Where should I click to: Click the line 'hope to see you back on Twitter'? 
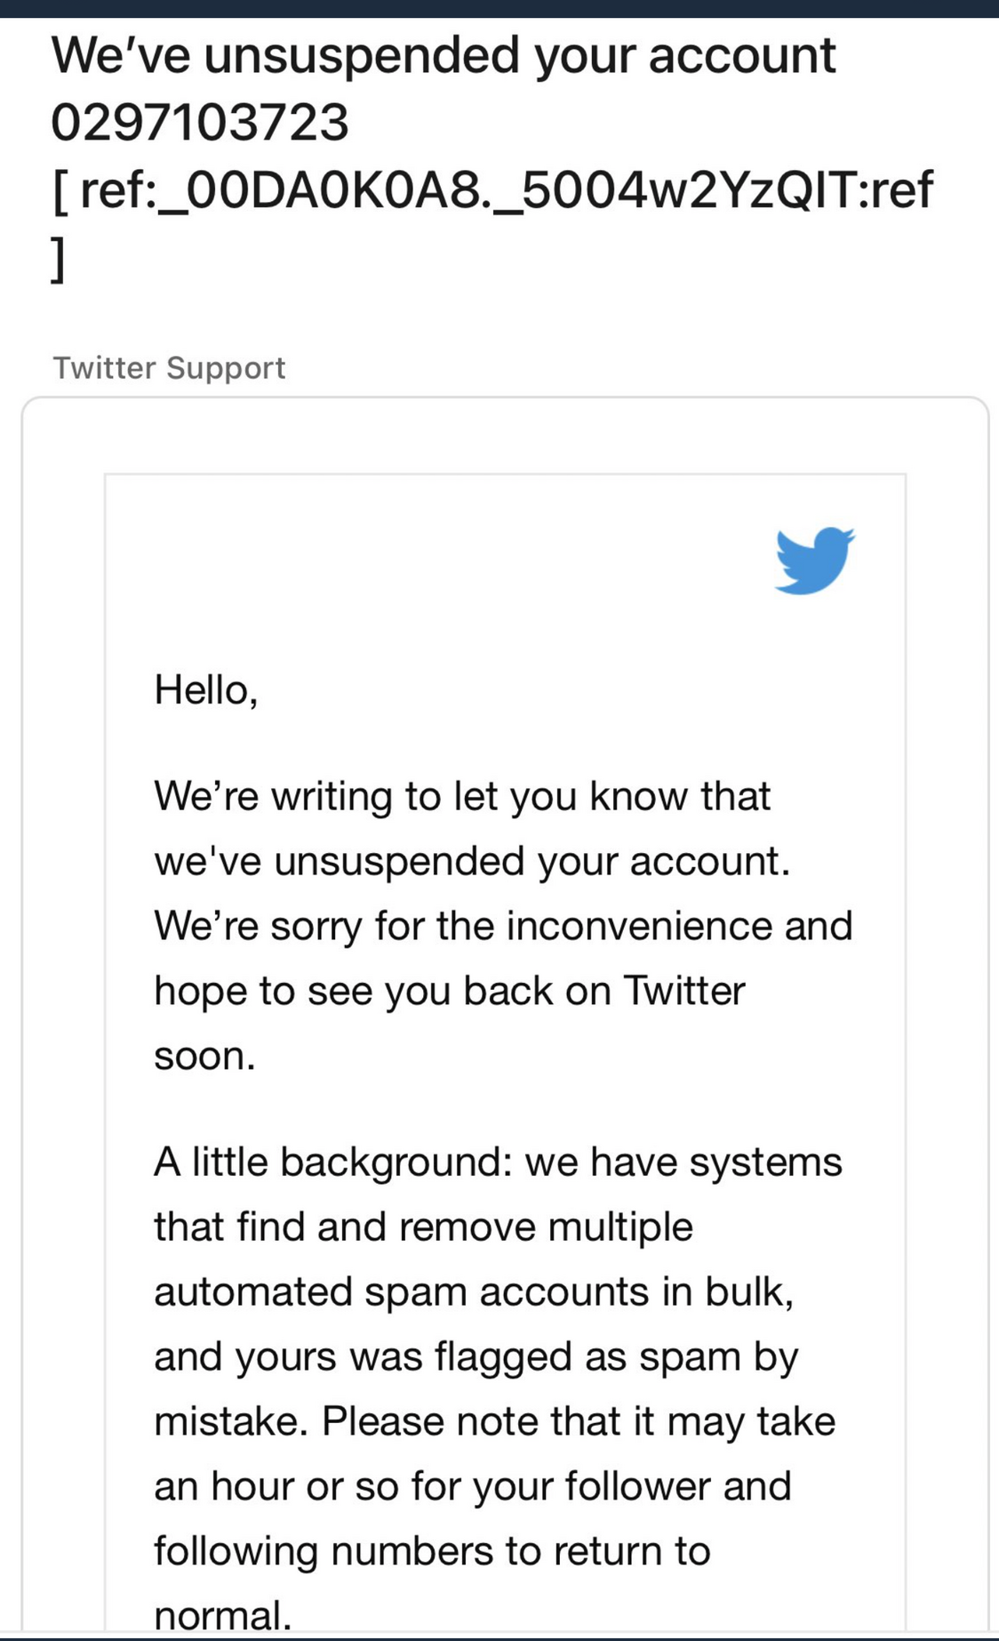[450, 991]
